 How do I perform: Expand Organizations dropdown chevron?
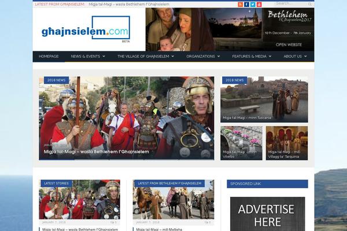[x=219, y=57]
